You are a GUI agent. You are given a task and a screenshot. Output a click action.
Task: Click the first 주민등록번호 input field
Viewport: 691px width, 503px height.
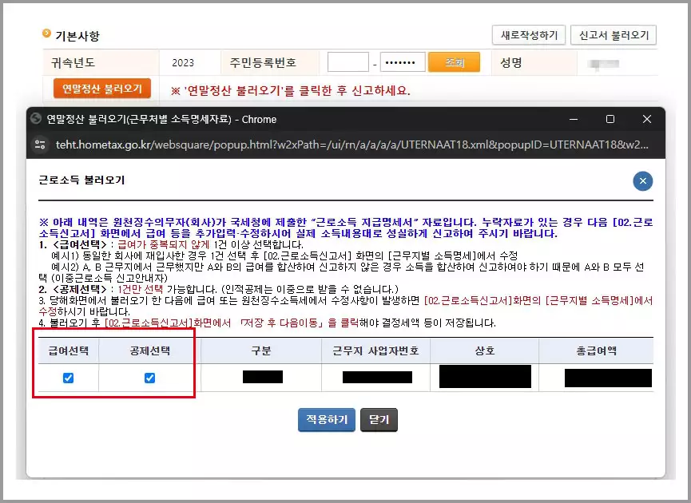[x=347, y=62]
